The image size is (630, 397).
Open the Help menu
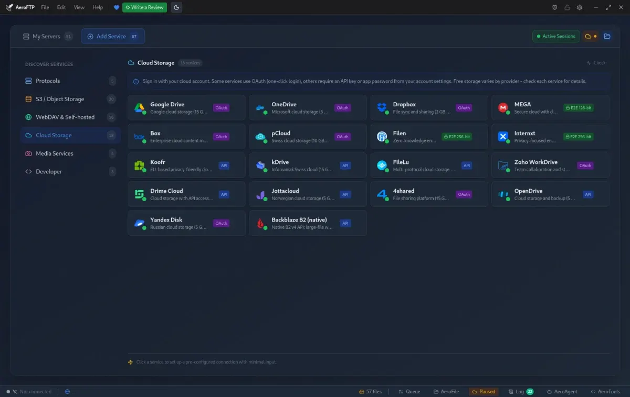pos(98,7)
